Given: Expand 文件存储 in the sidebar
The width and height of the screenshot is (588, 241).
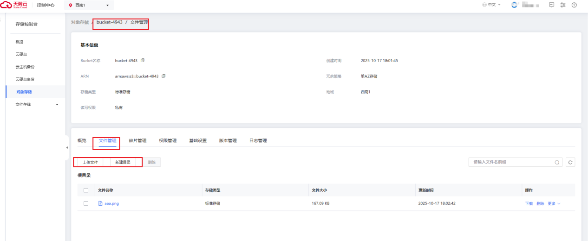Looking at the screenshot, I should pos(57,104).
